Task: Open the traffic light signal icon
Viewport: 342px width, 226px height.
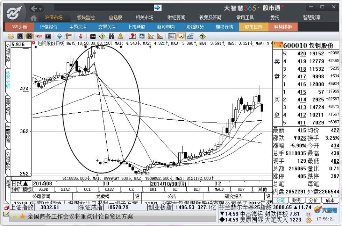Action: point(93,36)
